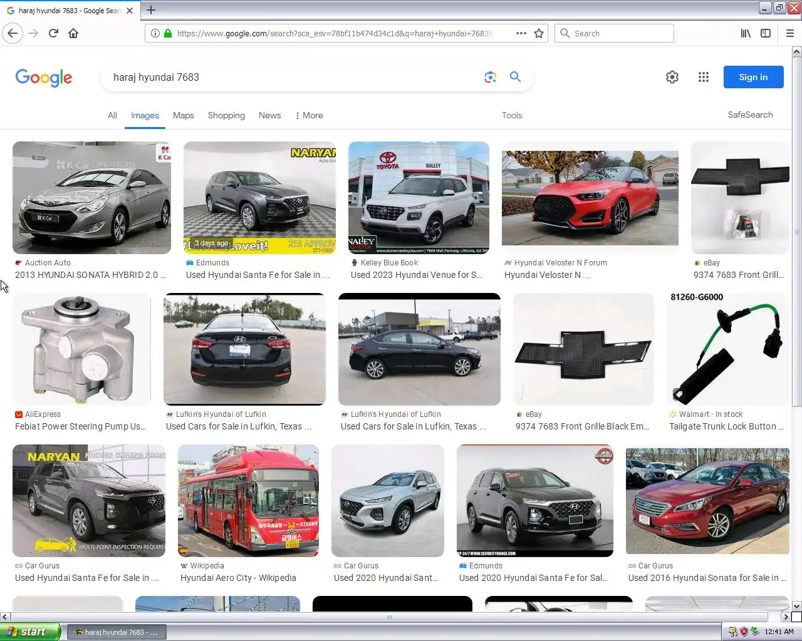The height and width of the screenshot is (641, 802).
Task: Open the SafeSearch settings
Action: click(x=750, y=115)
